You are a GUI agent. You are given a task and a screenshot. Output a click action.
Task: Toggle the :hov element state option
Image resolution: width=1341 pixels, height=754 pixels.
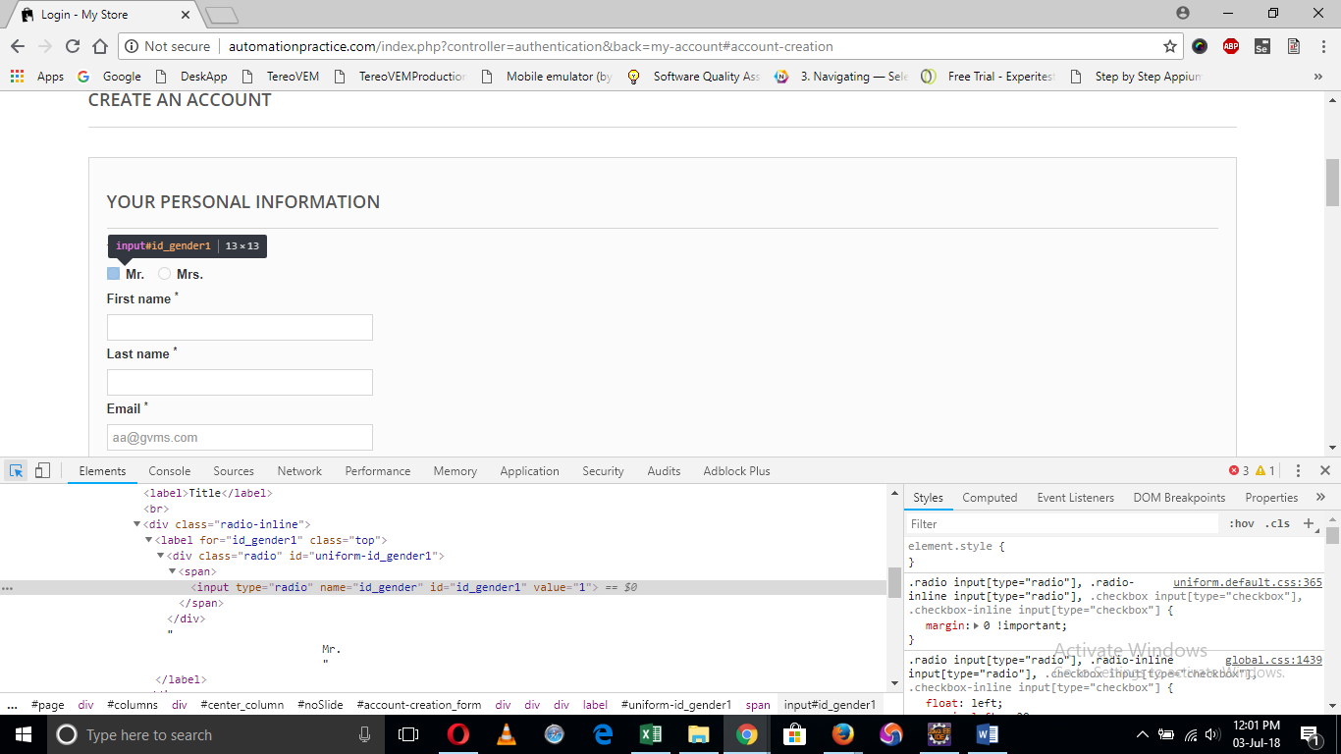point(1241,524)
